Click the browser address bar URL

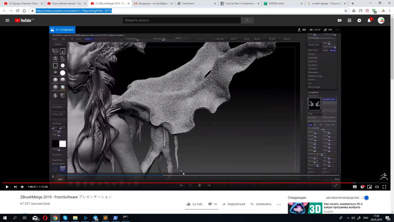pos(74,10)
